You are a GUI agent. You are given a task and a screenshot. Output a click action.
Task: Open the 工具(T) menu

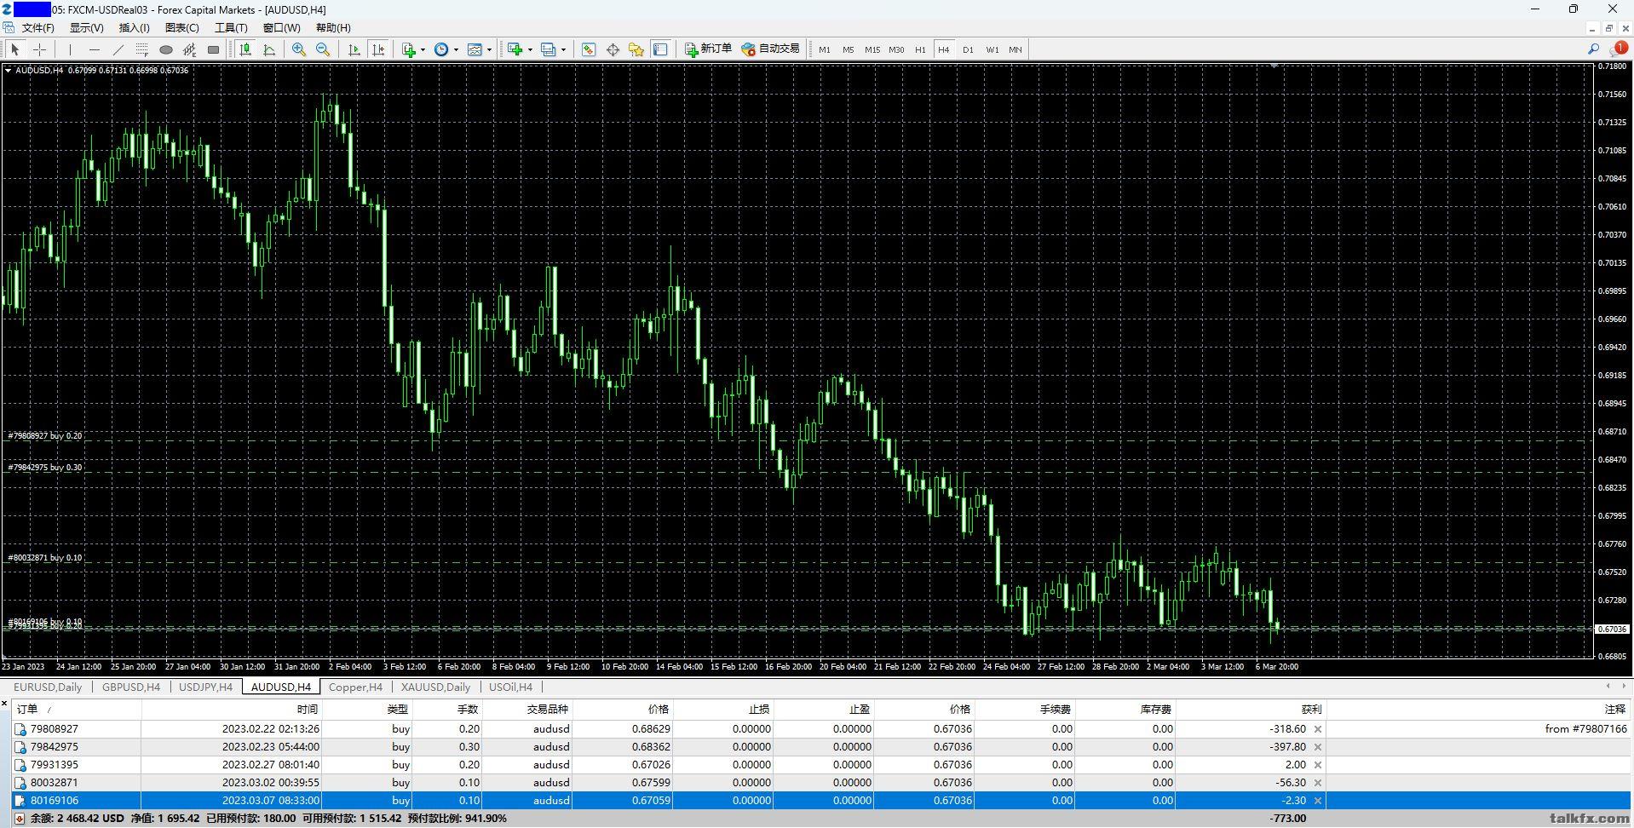pyautogui.click(x=231, y=28)
